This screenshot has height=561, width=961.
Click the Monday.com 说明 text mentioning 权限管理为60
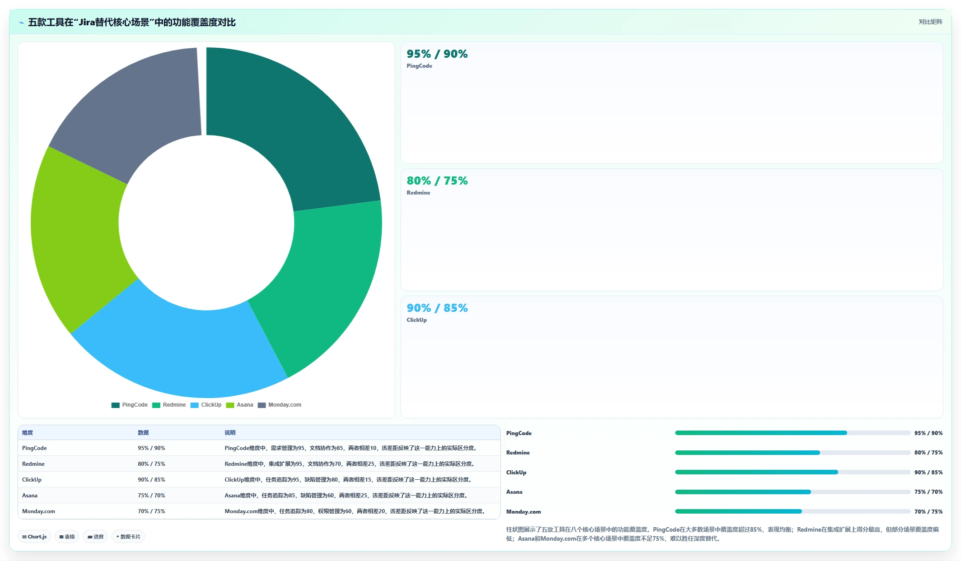[x=356, y=511]
